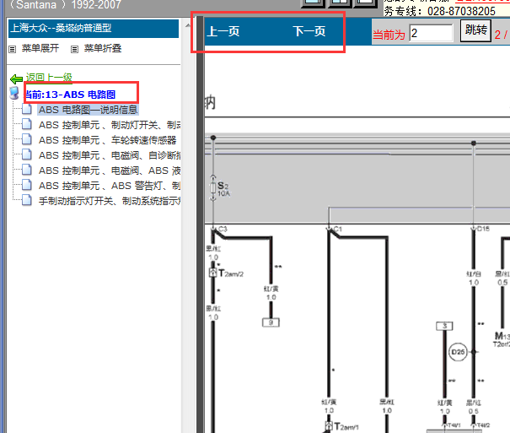
Task: Click the 跳转 jump button
Action: [475, 30]
